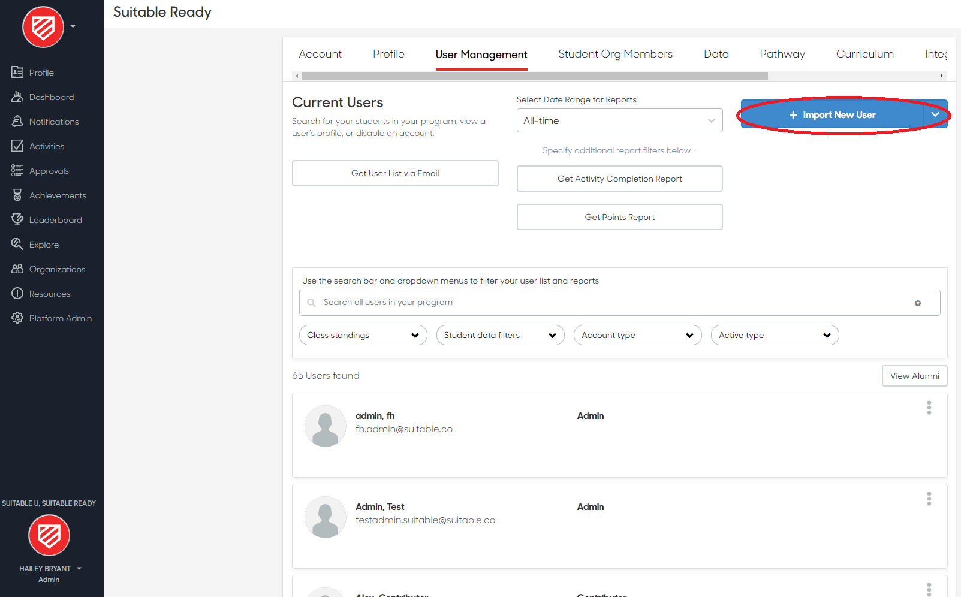
Task: Open the Account type dropdown
Action: (637, 335)
